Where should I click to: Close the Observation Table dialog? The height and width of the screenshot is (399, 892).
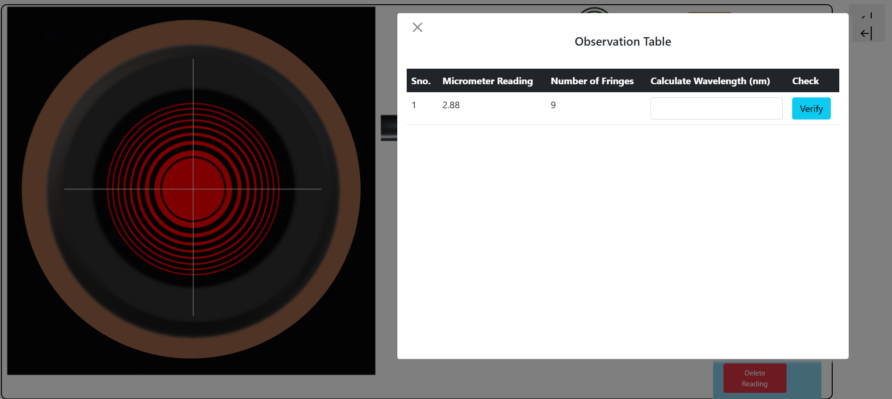pyautogui.click(x=417, y=27)
